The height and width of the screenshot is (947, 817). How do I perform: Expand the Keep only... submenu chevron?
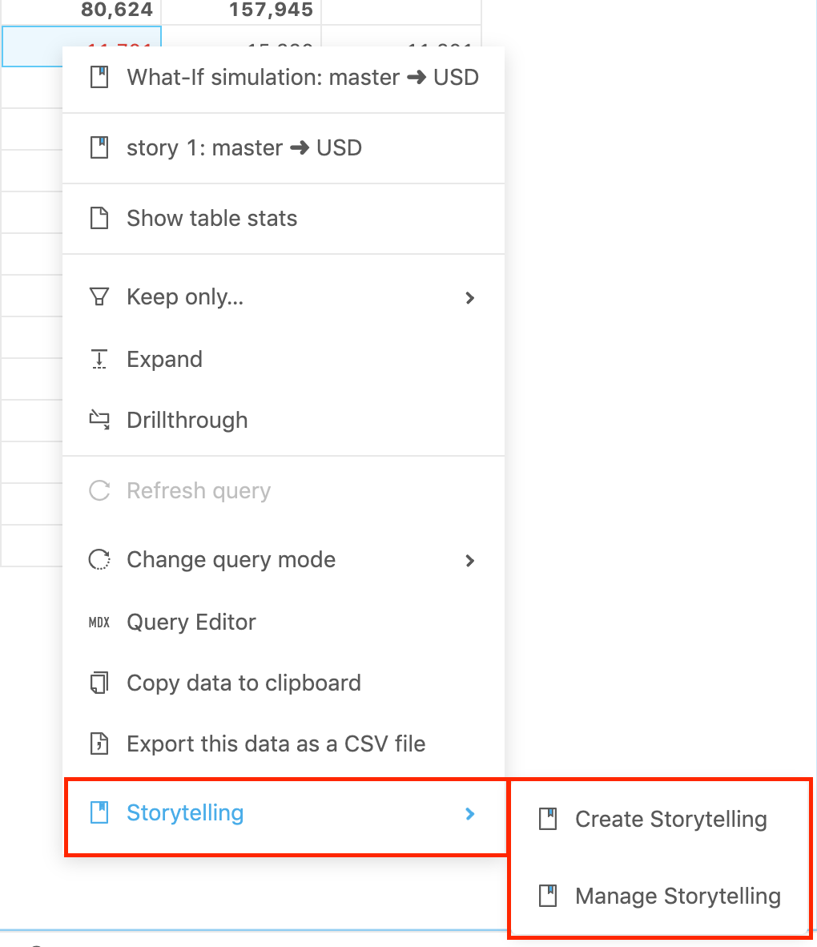coord(470,297)
